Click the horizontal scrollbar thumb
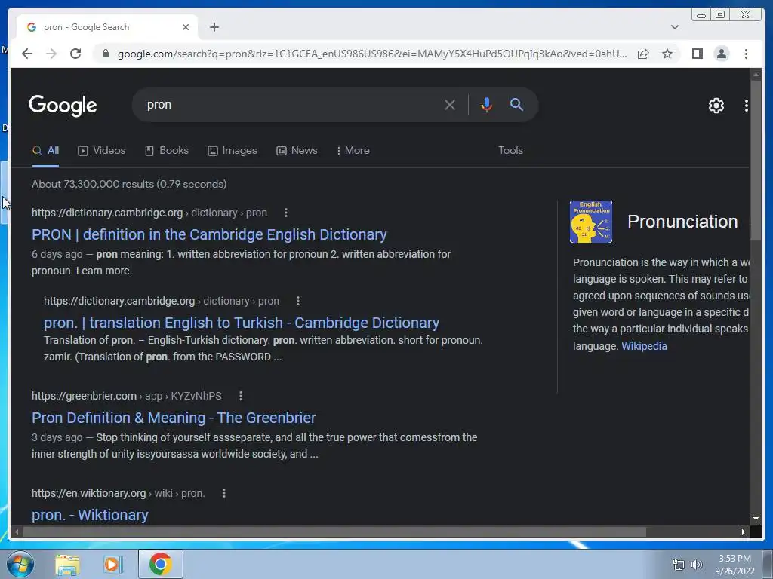 click(x=334, y=532)
